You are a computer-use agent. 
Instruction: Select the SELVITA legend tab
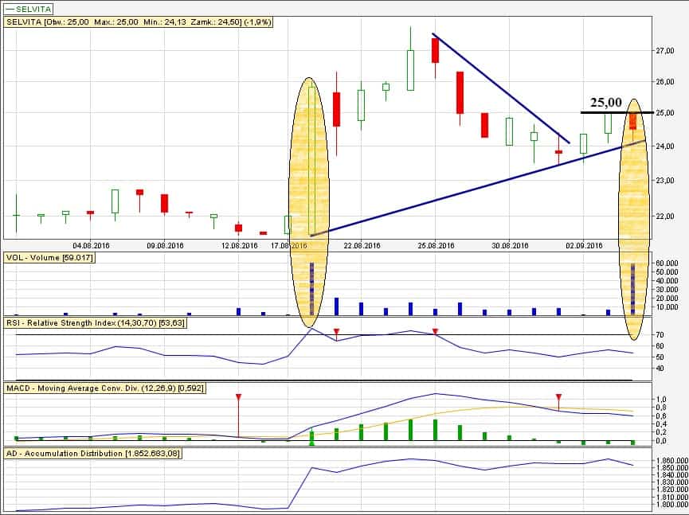click(x=29, y=8)
